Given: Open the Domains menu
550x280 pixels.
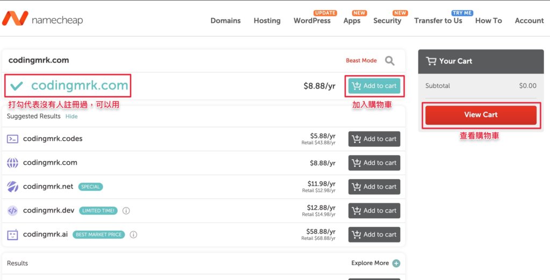Looking at the screenshot, I should pyautogui.click(x=226, y=21).
